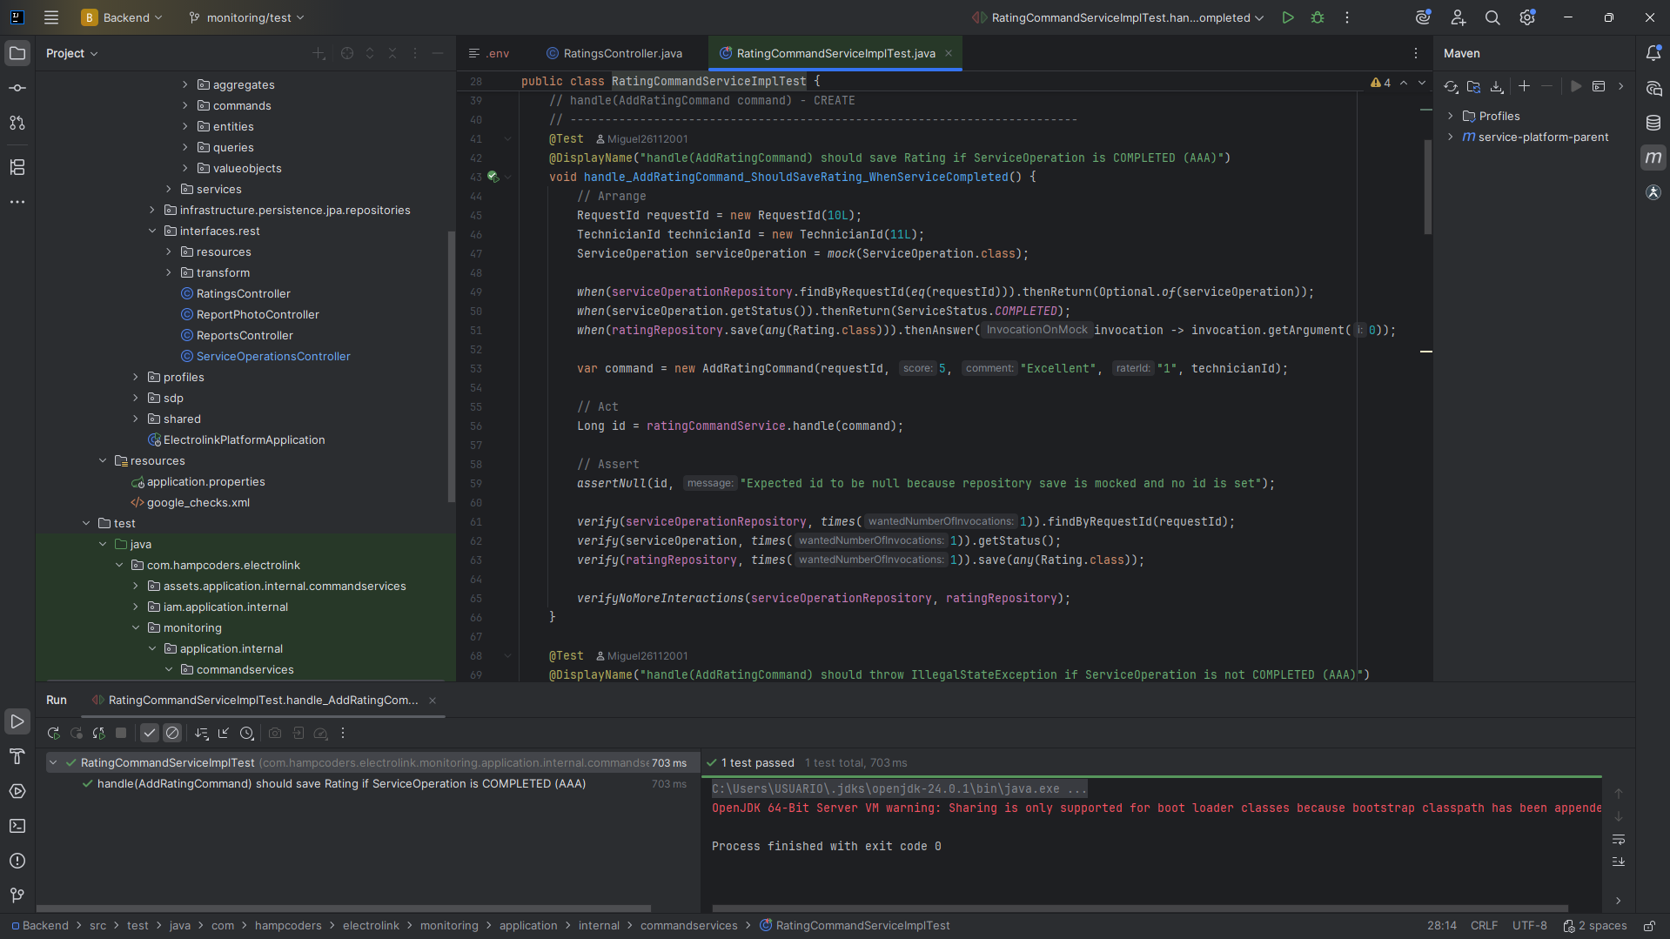Reload all Maven projects
This screenshot has width=1670, height=939.
point(1451,86)
